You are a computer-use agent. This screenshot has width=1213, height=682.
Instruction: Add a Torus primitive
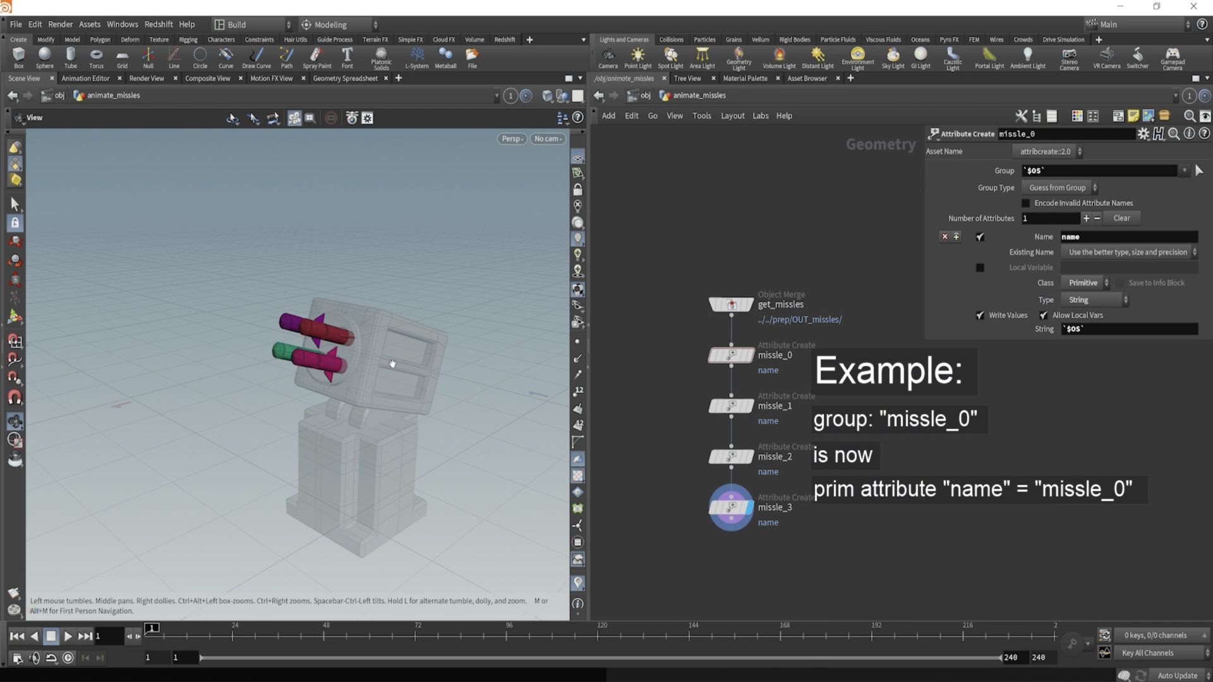(96, 57)
